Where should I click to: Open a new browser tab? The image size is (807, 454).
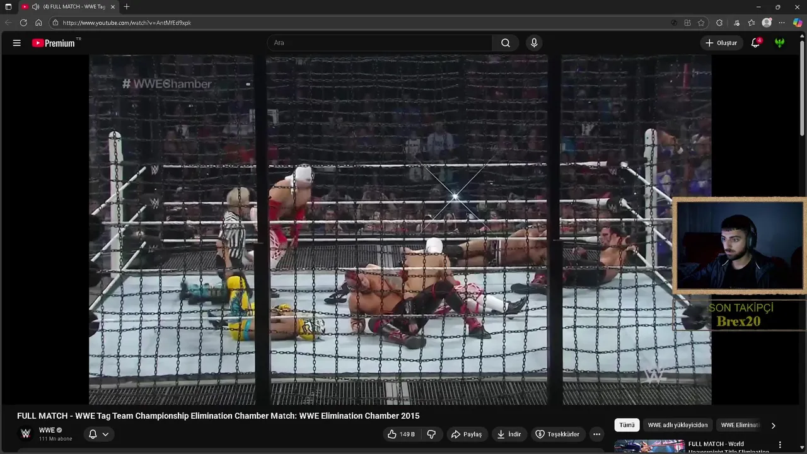pos(127,6)
